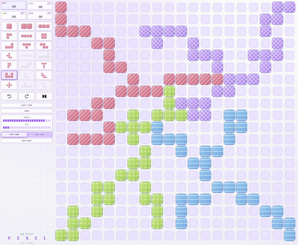This screenshot has width=298, height=245.
Task: Pick the two-square domino piece
Action: pyautogui.click(x=27, y=26)
